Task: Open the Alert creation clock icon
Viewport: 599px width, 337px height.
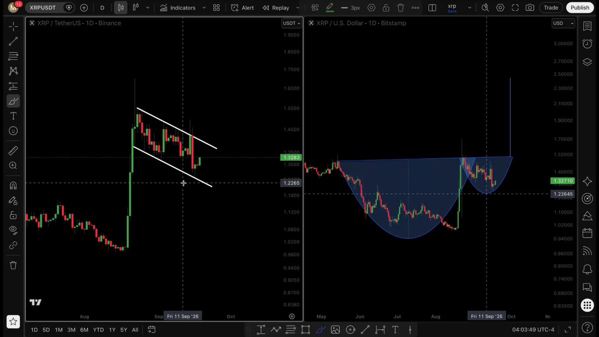Action: click(x=235, y=8)
